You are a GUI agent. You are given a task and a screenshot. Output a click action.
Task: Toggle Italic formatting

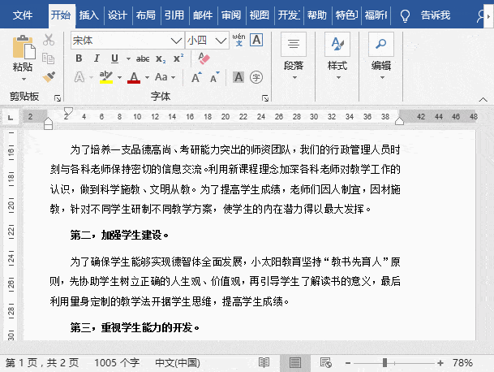coord(97,58)
